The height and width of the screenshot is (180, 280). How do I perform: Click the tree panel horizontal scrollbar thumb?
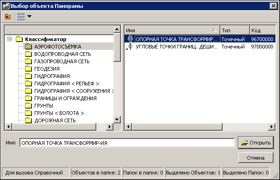click(54, 127)
